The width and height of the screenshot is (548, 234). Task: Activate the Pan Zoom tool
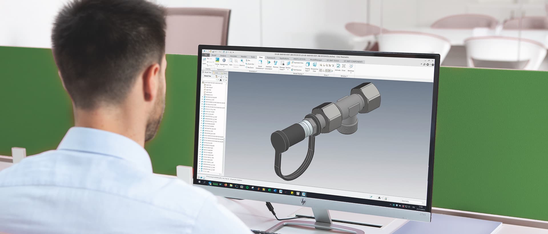(x=250, y=68)
